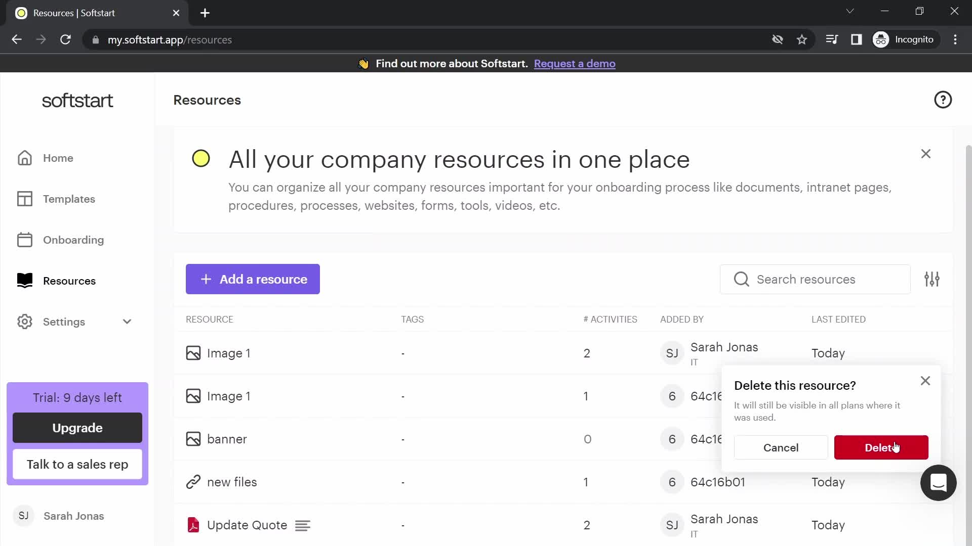
Task: Click the # ACTIVITIES column header
Action: (x=610, y=320)
